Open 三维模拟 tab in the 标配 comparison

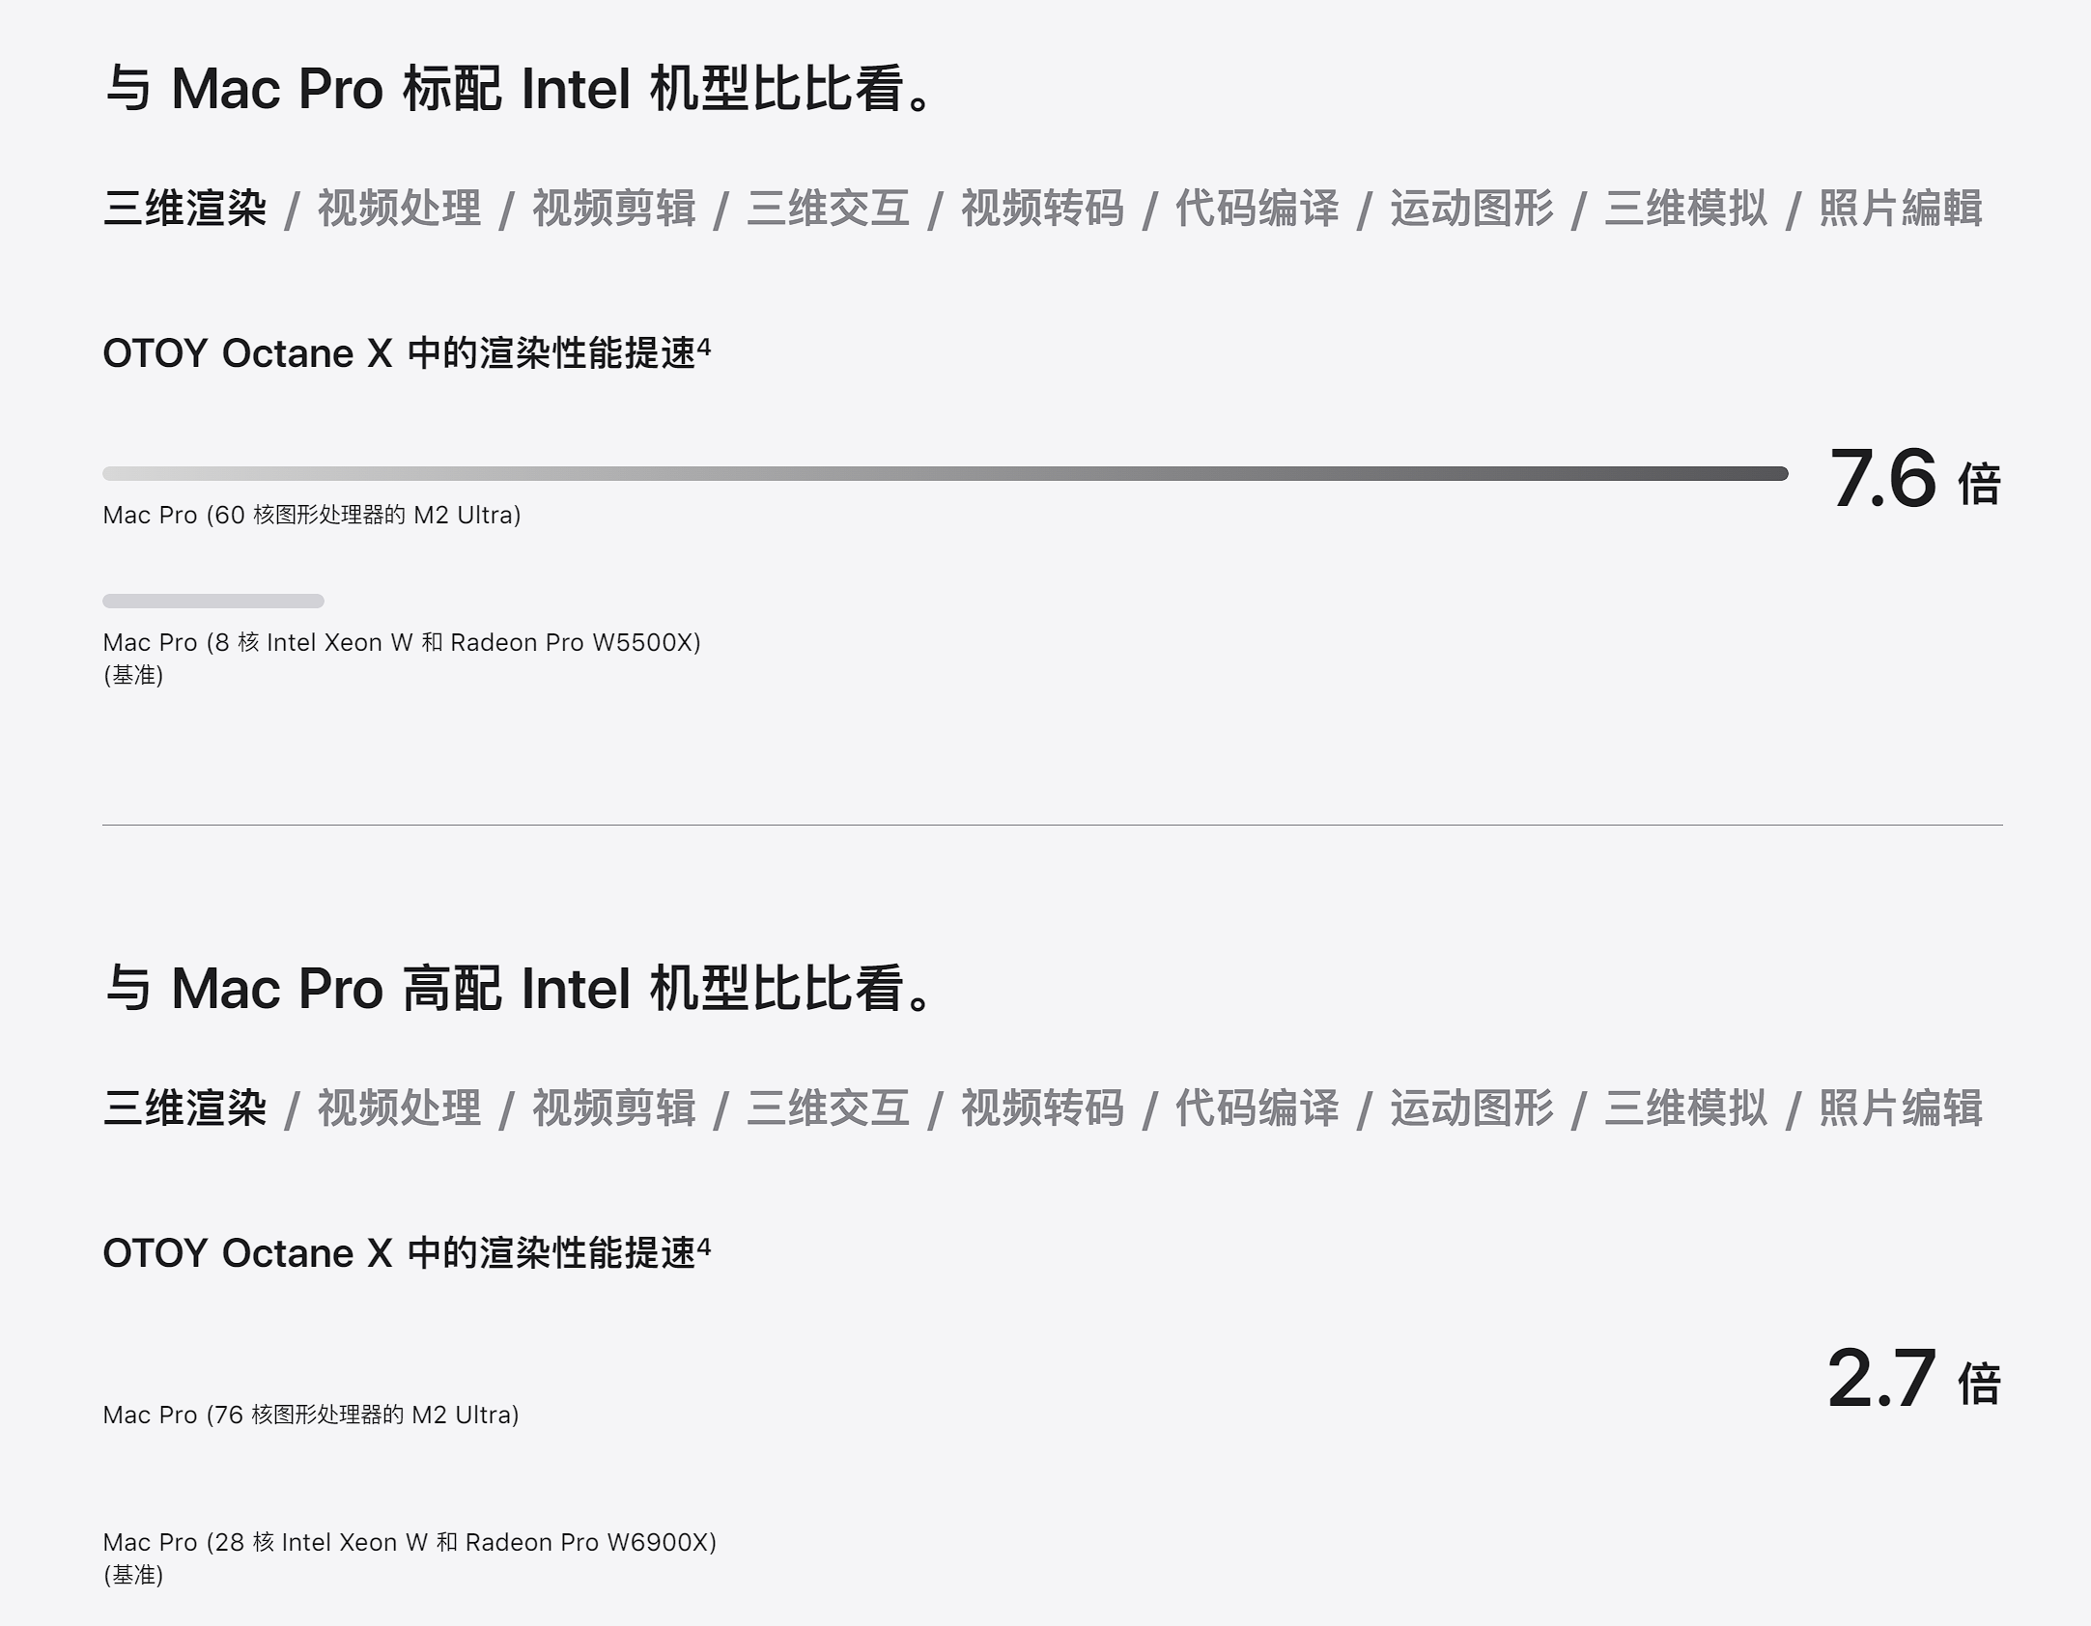coord(1686,209)
